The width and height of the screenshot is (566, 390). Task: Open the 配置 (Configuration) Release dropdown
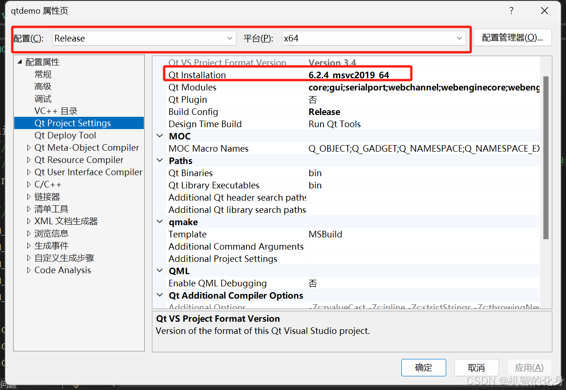coord(144,38)
